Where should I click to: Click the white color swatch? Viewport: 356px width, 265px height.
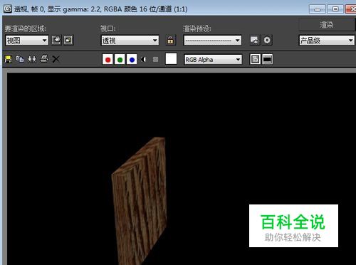pyautogui.click(x=171, y=58)
